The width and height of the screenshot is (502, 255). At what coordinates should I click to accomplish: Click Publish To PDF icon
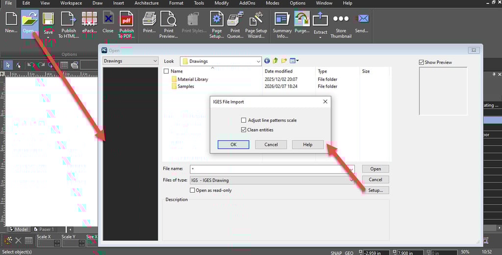(126, 19)
